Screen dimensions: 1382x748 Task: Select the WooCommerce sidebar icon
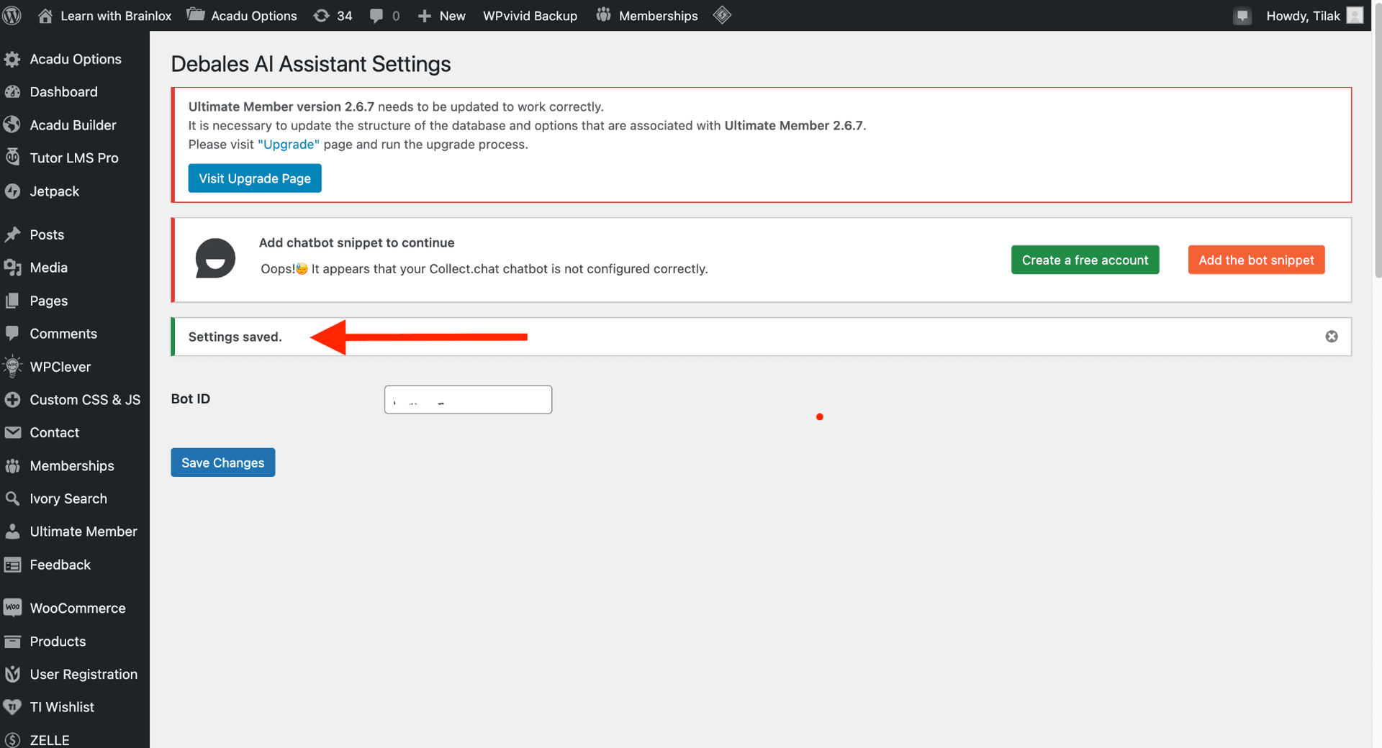tap(13, 608)
